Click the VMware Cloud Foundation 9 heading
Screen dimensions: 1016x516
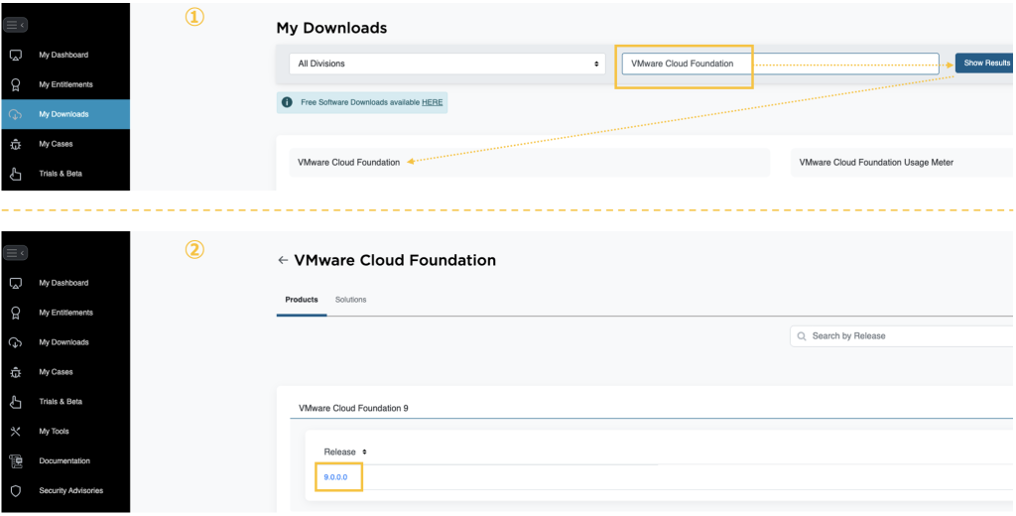[353, 409]
